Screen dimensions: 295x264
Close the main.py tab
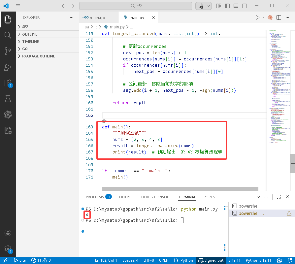point(153,17)
